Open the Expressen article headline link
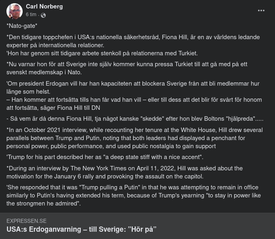Viewport: 275px width, 239px height. pyautogui.click(x=81, y=229)
